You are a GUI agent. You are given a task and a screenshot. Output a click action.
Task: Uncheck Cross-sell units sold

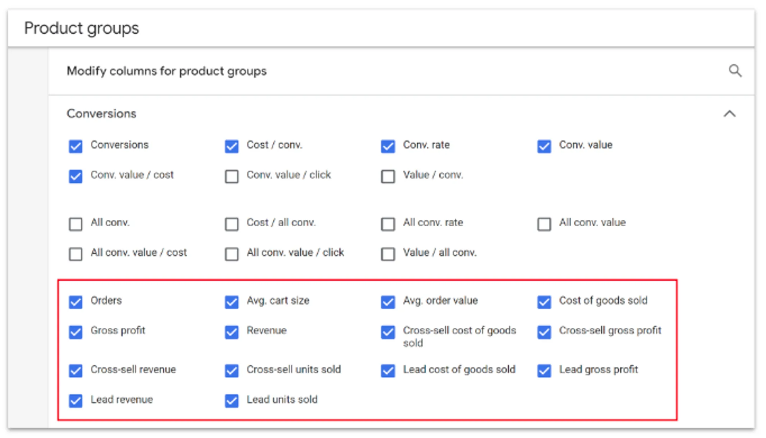[x=232, y=371]
